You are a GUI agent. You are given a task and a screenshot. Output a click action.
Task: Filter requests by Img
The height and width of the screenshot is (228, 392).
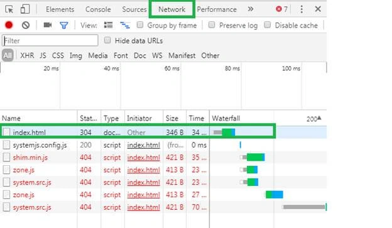(x=76, y=56)
